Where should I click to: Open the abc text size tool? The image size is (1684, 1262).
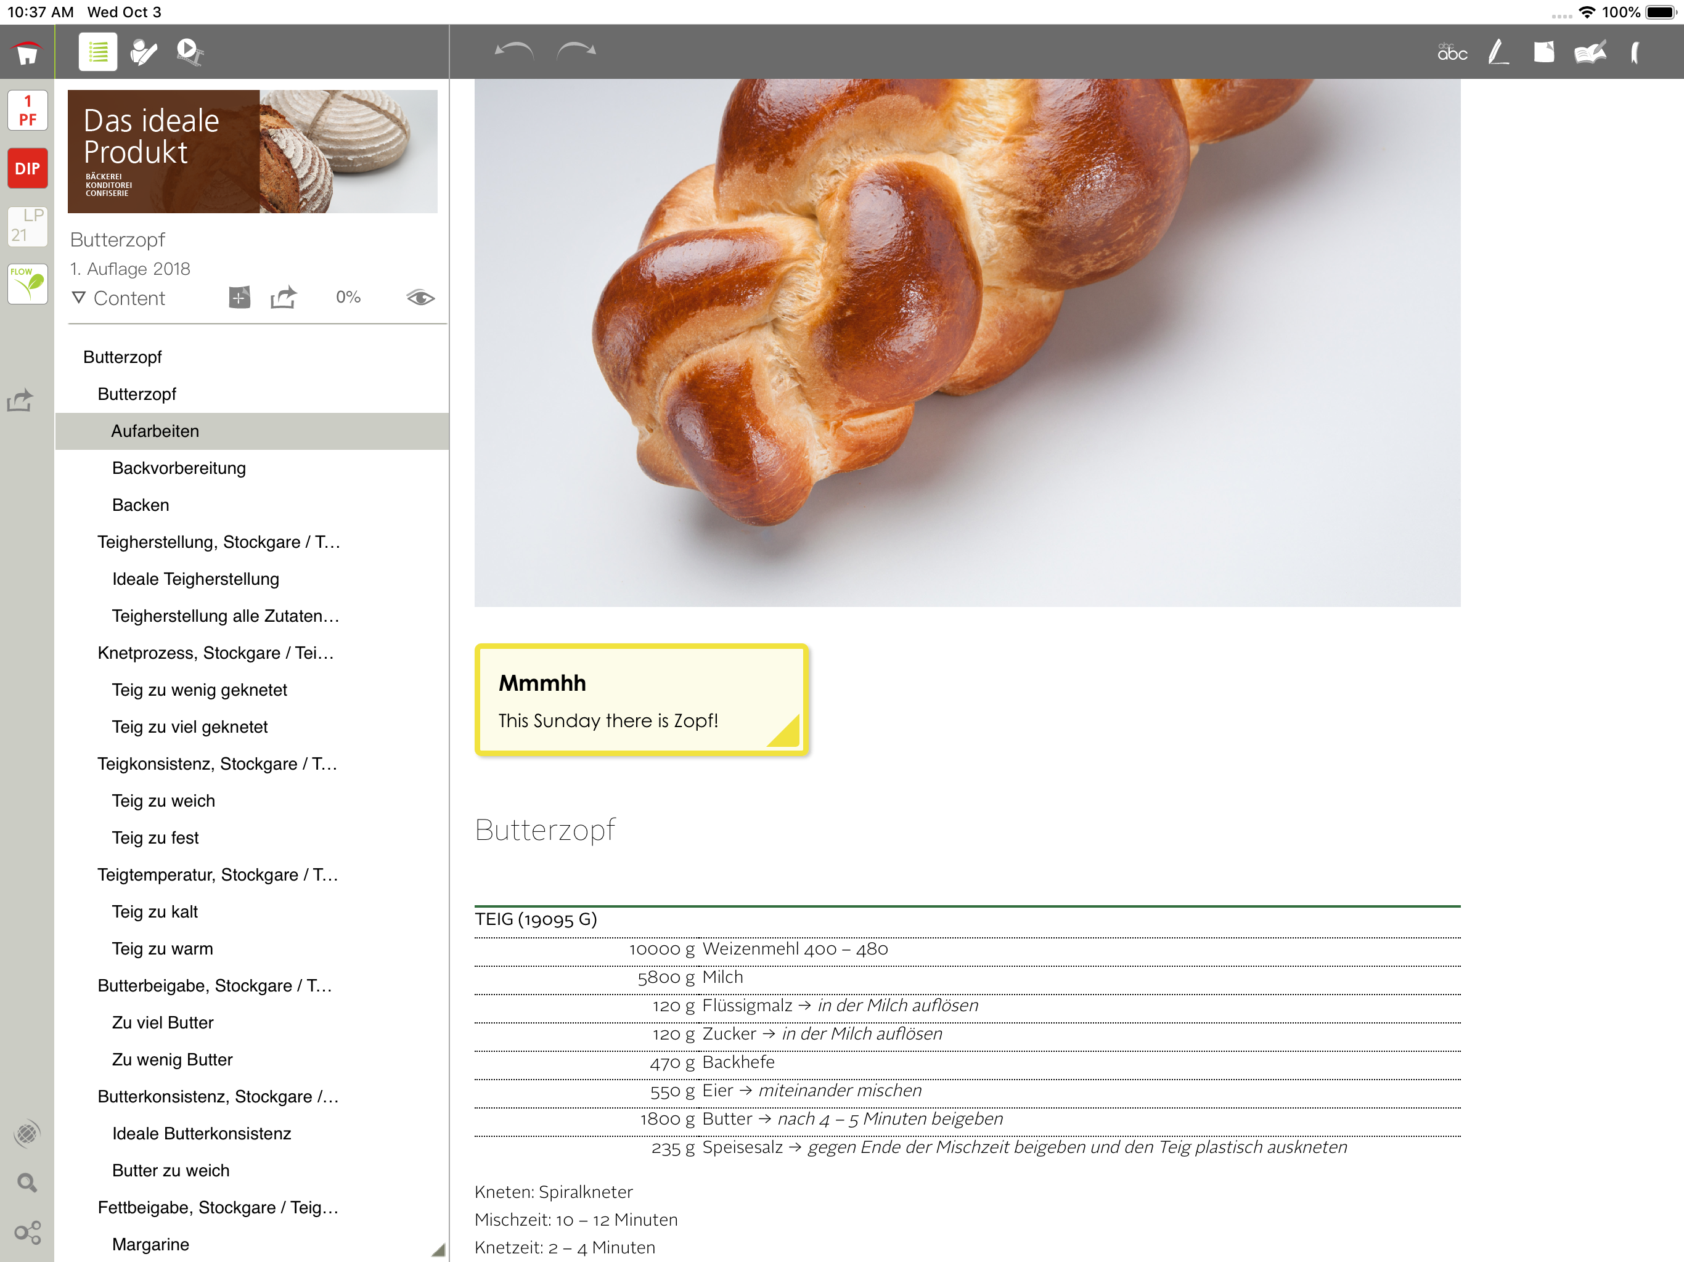(1452, 52)
